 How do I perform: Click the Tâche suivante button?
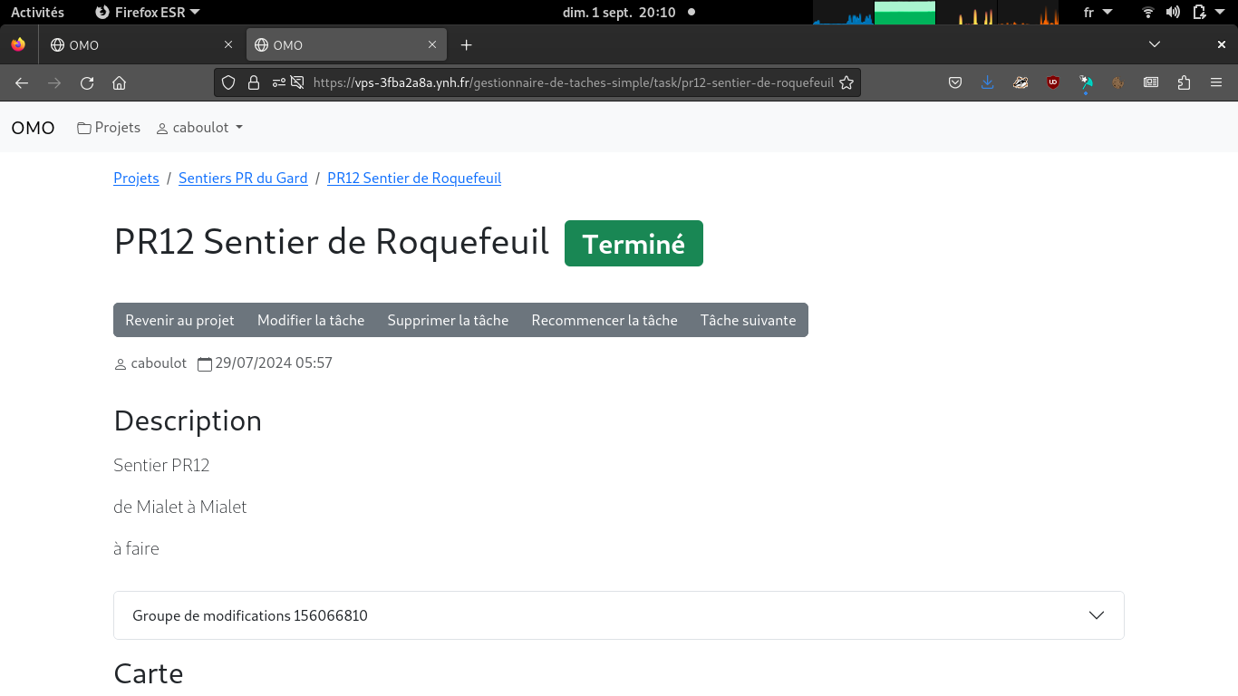[748, 320]
